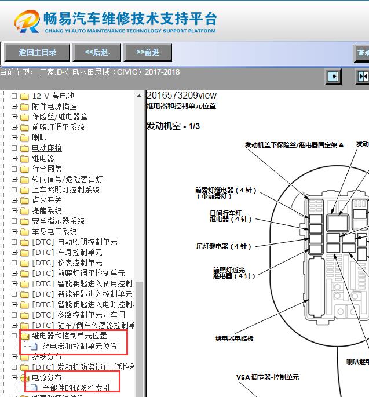
Task: Click the tree scrollbar up arrow
Action: coord(140,96)
